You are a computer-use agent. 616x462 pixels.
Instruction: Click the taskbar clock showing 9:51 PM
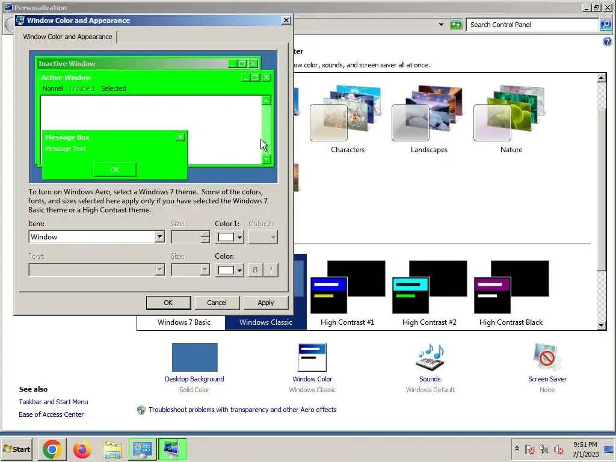click(585, 449)
